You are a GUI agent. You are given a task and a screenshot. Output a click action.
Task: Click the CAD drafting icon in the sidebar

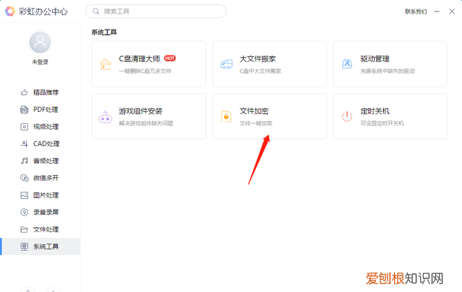(24, 143)
